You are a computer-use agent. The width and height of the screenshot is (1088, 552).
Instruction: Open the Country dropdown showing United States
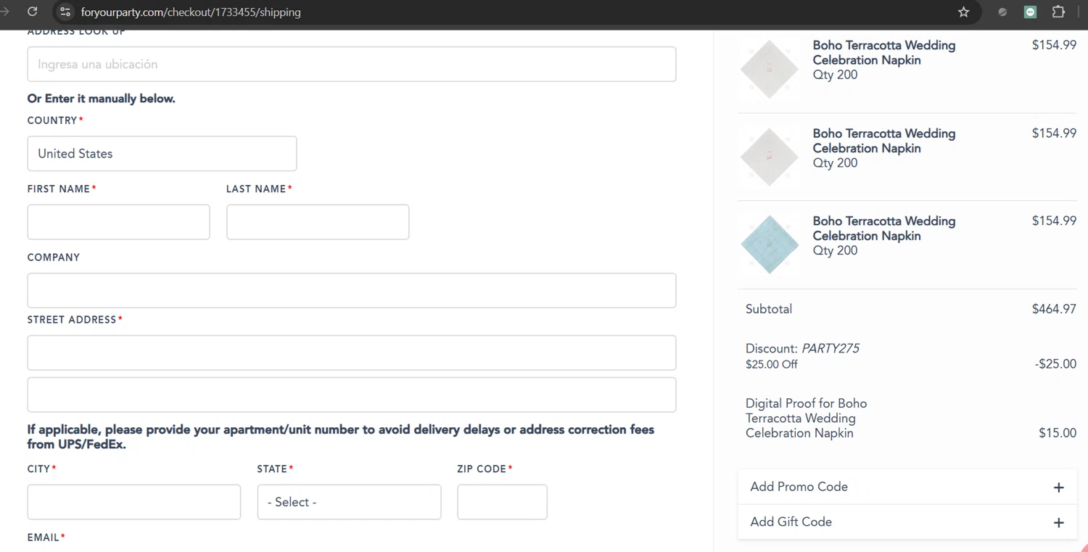[162, 154]
